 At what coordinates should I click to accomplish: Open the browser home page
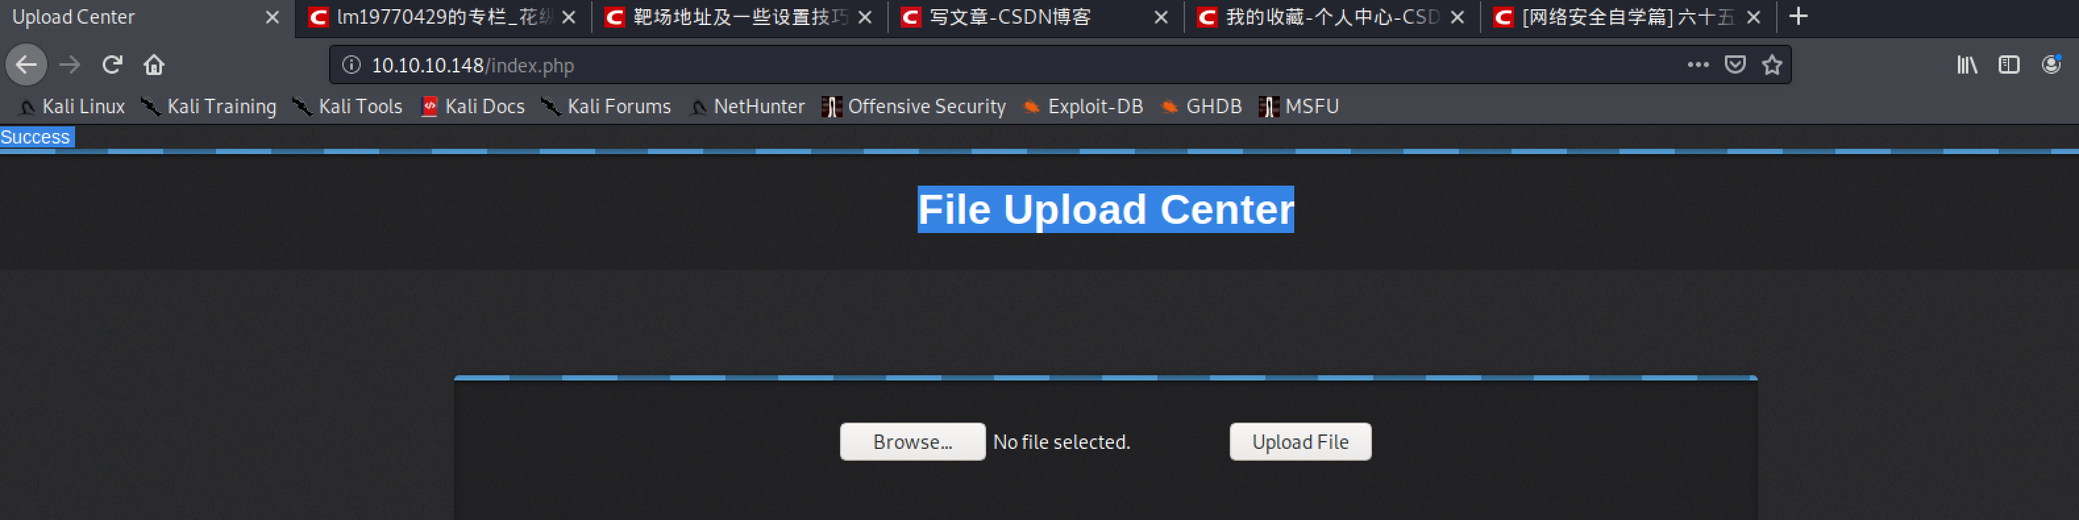pyautogui.click(x=154, y=65)
